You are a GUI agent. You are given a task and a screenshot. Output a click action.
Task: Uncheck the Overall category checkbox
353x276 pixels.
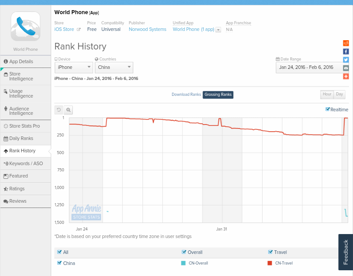coord(184,252)
